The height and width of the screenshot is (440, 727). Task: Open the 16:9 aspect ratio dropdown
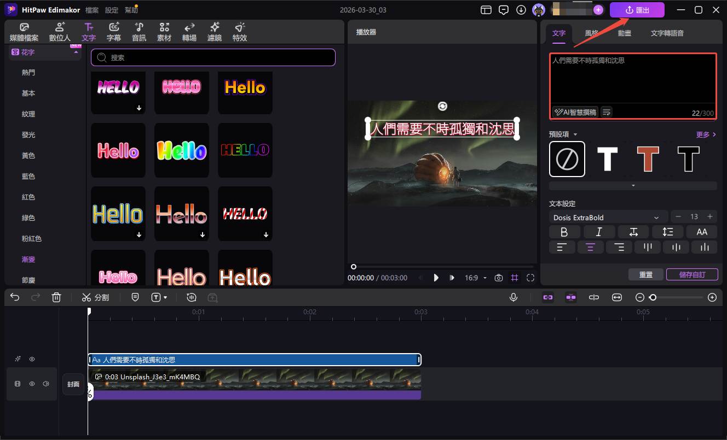pyautogui.click(x=475, y=278)
